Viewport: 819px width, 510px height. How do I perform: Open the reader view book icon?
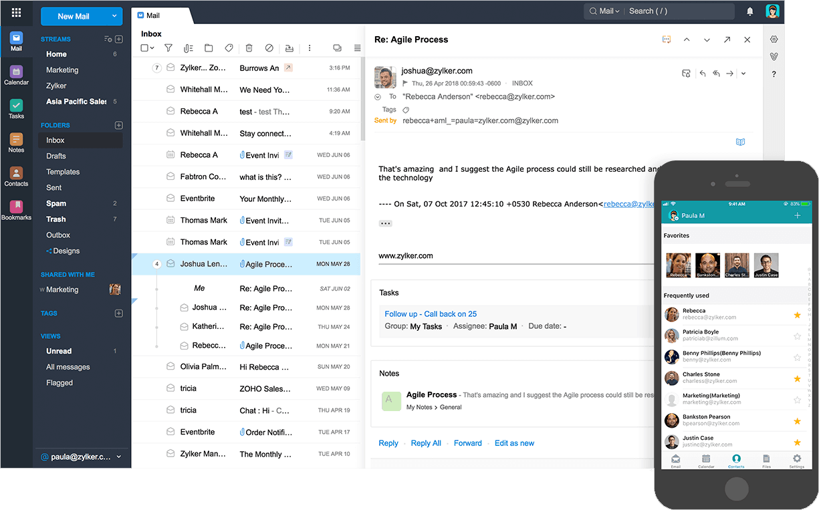click(740, 142)
